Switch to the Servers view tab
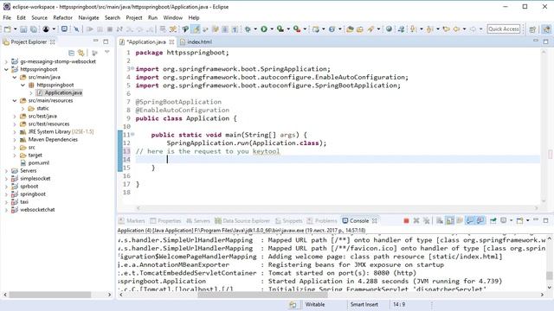 coord(198,221)
